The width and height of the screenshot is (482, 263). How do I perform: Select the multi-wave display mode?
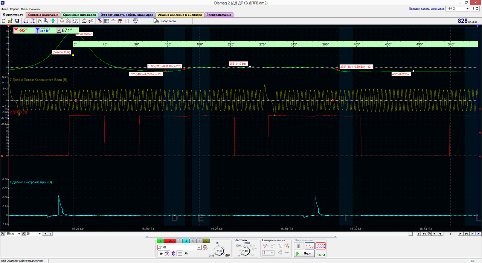click(x=320, y=246)
